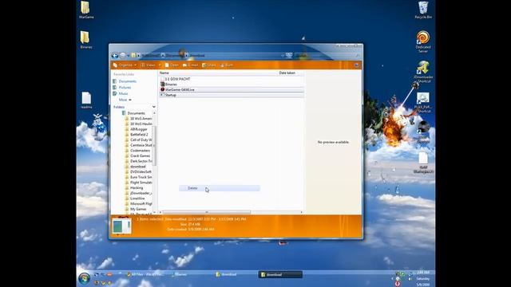511x287 pixels.
Task: Switch to highlighted download taskbar button
Action: coord(280,274)
